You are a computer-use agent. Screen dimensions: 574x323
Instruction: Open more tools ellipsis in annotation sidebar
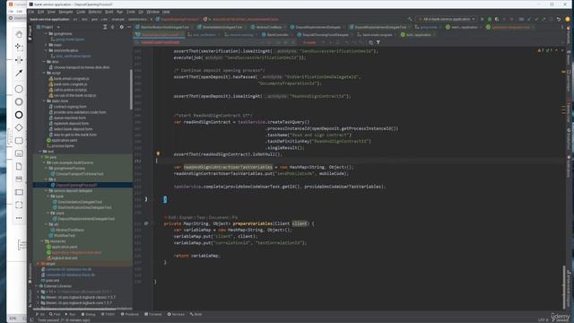tap(19, 218)
